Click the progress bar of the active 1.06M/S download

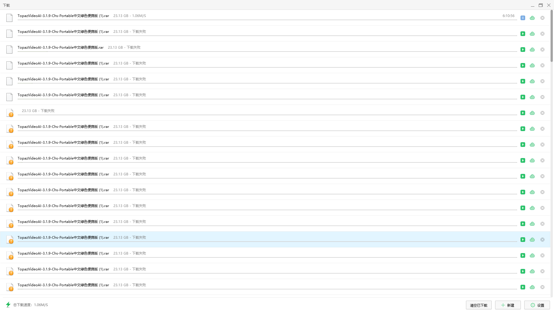point(267,20)
